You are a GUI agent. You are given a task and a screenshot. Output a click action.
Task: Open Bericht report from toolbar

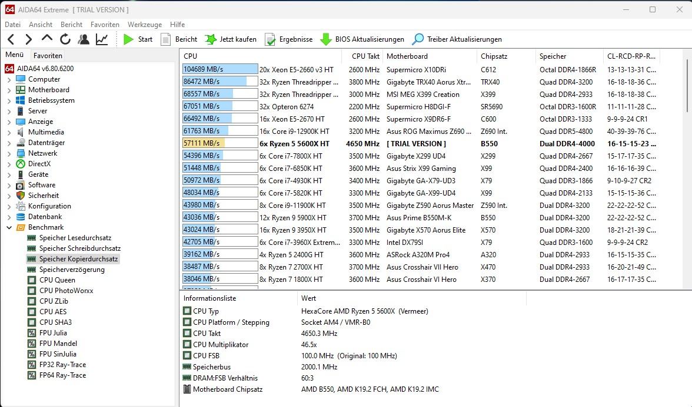pos(179,39)
